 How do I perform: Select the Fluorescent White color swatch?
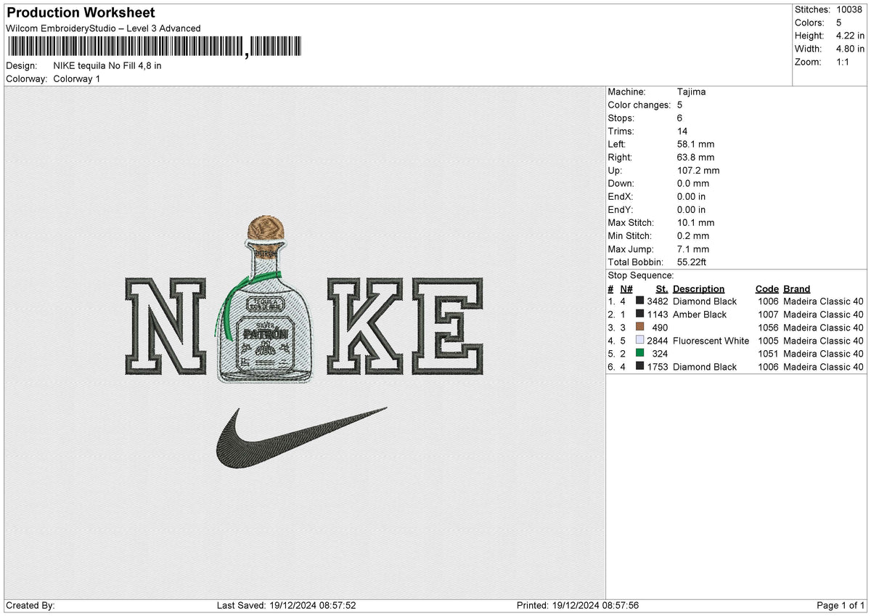coord(639,340)
